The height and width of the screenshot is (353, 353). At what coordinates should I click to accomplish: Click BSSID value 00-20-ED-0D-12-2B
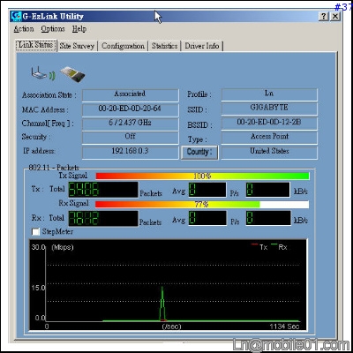click(269, 123)
